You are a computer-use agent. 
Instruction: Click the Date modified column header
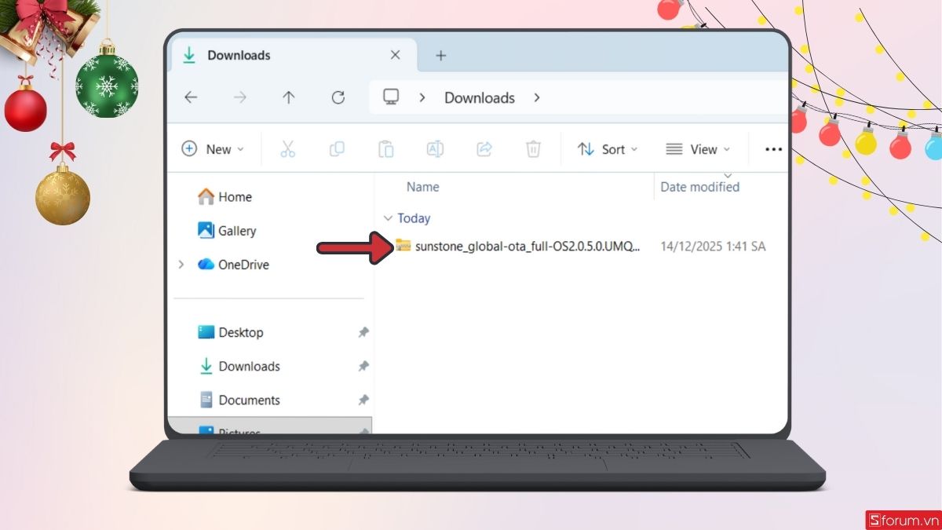click(699, 187)
